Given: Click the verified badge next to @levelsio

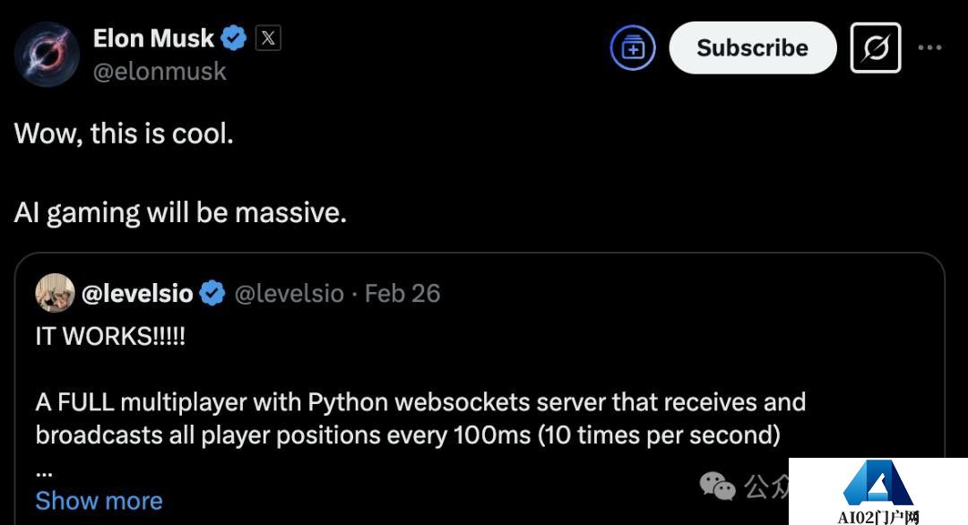Looking at the screenshot, I should pyautogui.click(x=212, y=293).
